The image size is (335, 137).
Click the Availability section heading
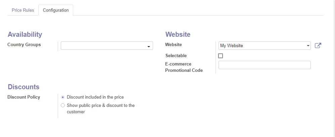tap(25, 34)
